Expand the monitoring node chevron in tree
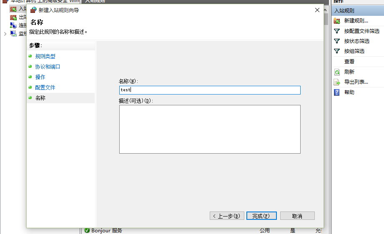This screenshot has width=384, height=234. click(x=5, y=34)
